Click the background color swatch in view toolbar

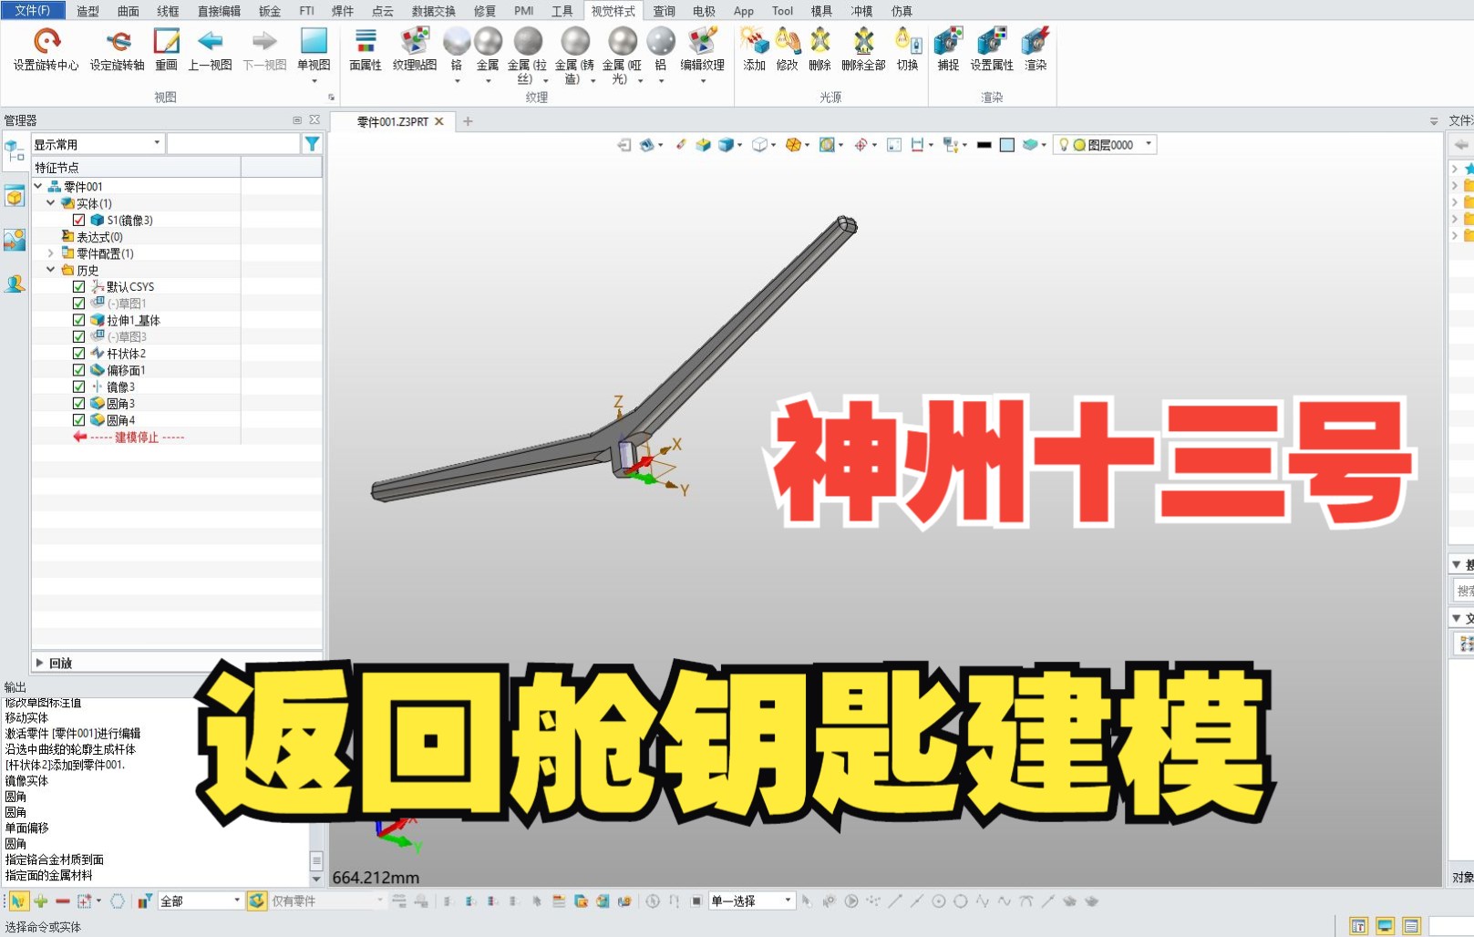1005,144
